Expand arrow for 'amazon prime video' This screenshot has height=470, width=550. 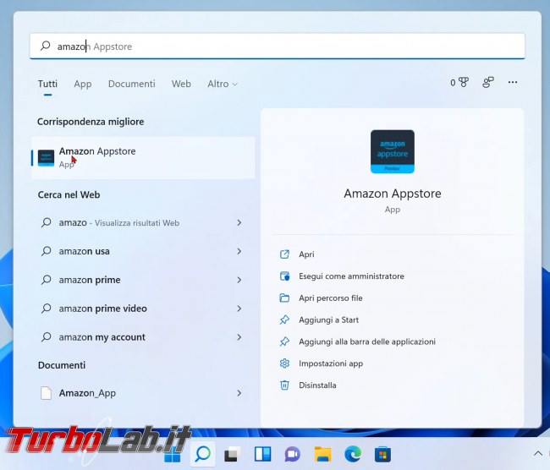click(239, 309)
